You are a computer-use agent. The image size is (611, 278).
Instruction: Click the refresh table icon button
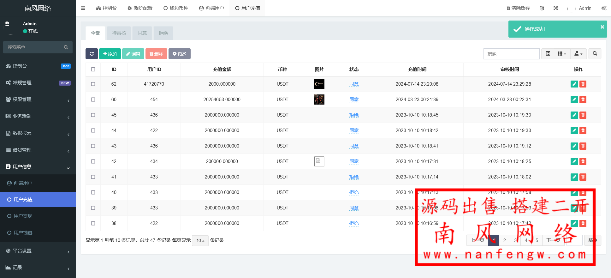click(x=92, y=54)
